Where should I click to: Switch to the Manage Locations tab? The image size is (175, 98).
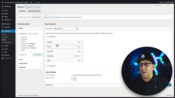pyautogui.click(x=34, y=11)
